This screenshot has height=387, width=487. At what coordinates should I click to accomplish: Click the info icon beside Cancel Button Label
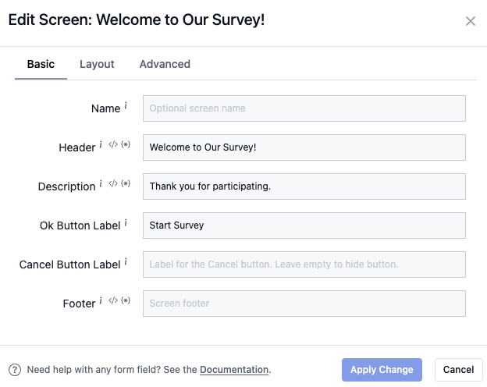126,262
